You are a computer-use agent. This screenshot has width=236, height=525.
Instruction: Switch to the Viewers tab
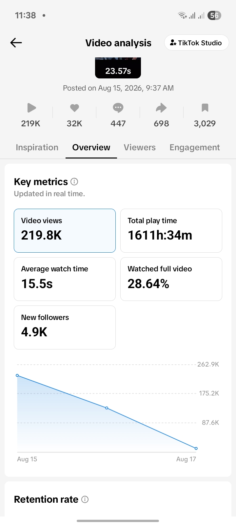tap(140, 148)
